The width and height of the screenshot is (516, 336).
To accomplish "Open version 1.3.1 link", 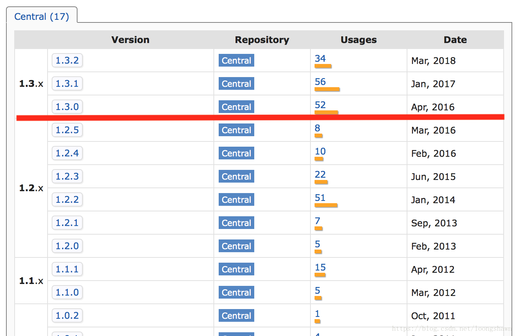I will tap(67, 83).
